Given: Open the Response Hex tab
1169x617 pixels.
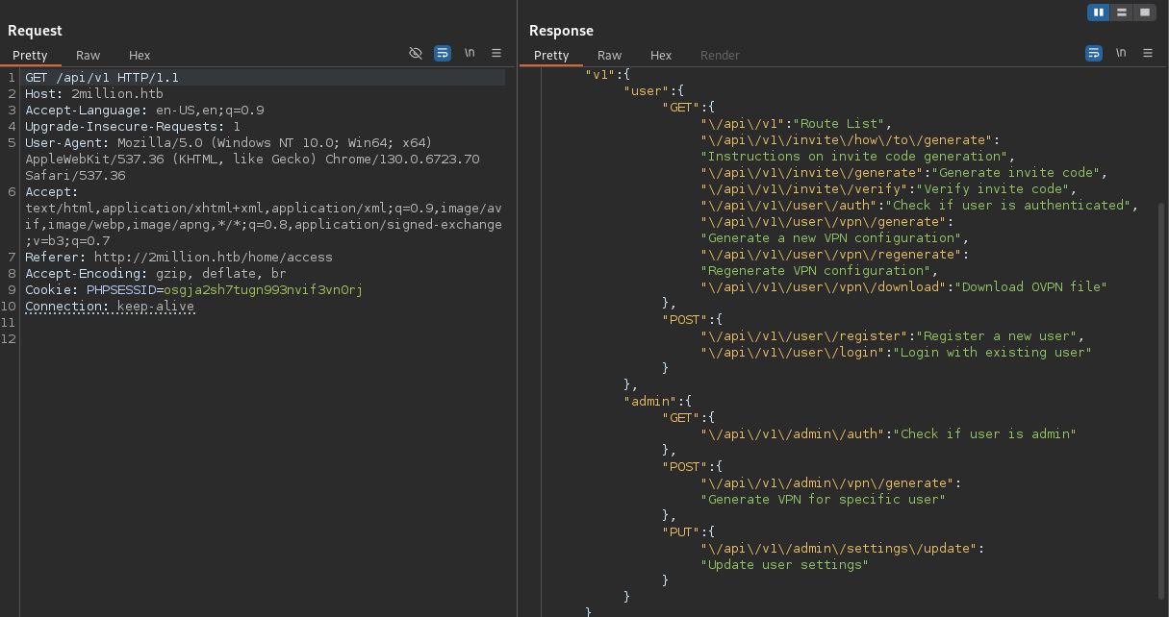Looking at the screenshot, I should coord(661,56).
